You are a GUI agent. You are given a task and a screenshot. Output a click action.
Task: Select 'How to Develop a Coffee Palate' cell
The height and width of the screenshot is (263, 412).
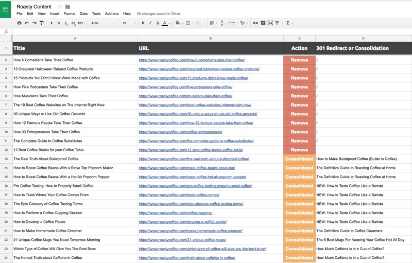(75, 222)
